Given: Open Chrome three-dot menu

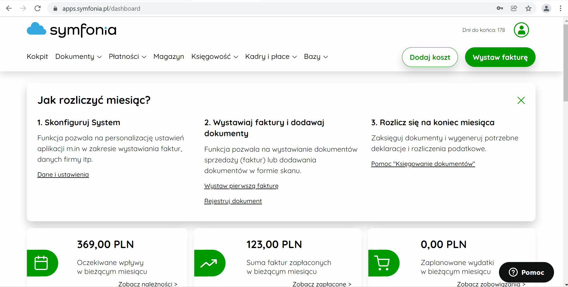Looking at the screenshot, I should pos(561,8).
